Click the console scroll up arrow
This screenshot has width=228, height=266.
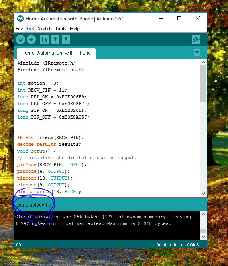tap(203, 214)
